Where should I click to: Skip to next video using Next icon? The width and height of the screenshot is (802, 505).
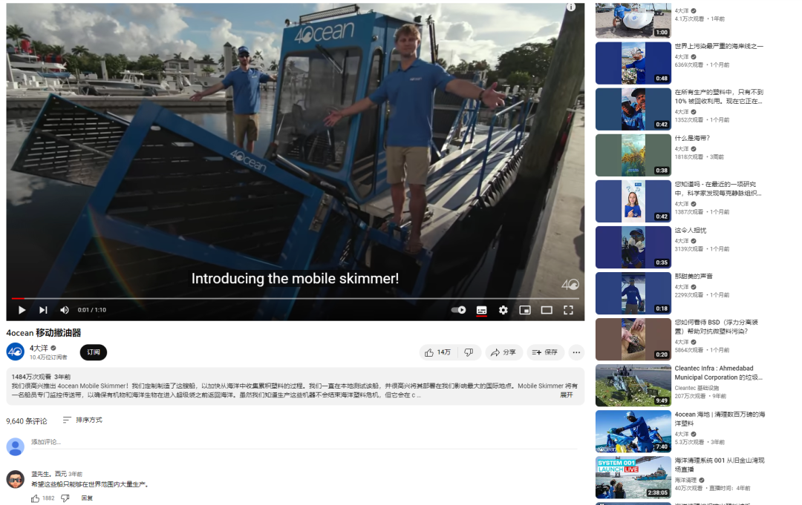point(43,310)
